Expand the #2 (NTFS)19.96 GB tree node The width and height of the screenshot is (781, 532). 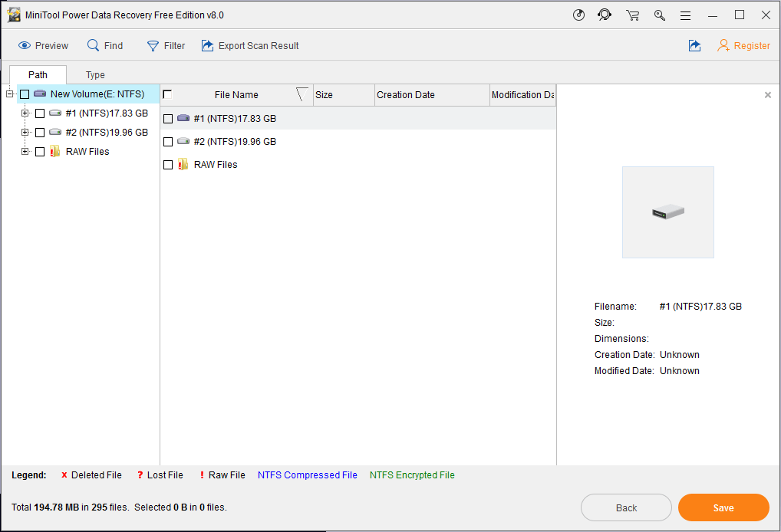point(25,132)
